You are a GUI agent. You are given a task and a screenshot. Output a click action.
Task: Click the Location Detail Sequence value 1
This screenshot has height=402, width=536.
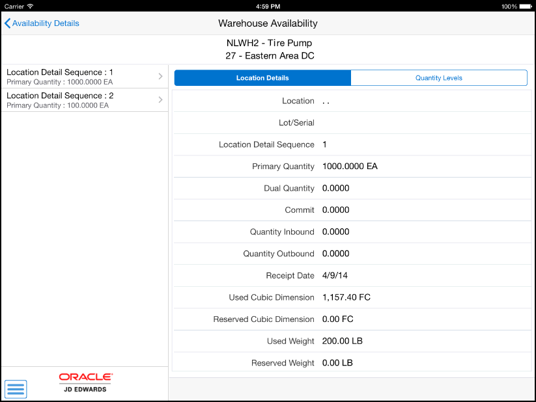[324, 144]
